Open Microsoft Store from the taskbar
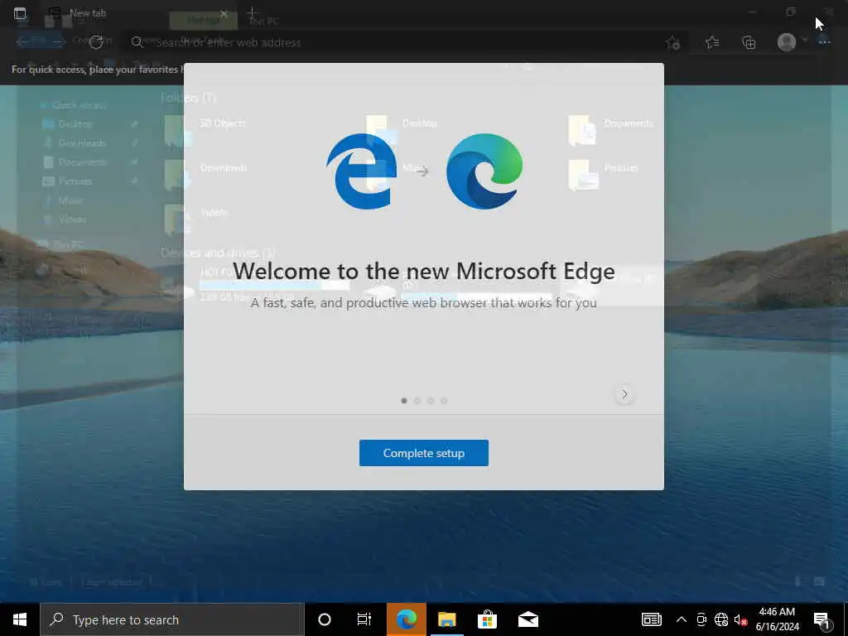This screenshot has height=636, width=848. (487, 619)
